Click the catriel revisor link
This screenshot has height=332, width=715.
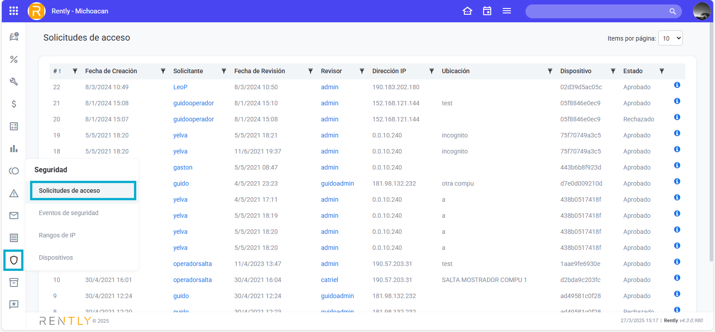[x=329, y=280]
